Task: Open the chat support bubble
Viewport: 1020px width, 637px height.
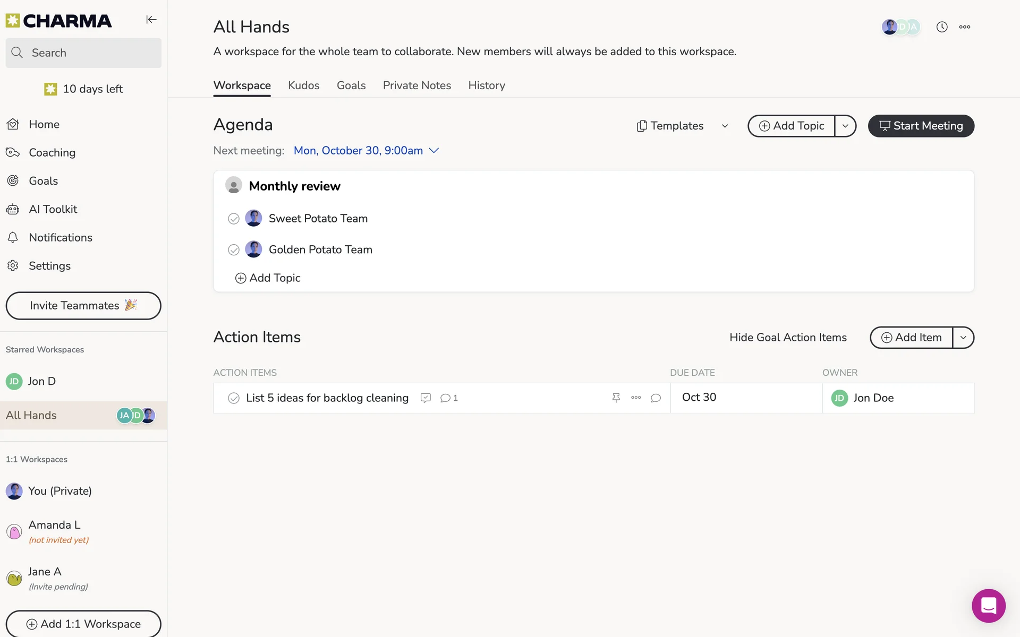Action: tap(988, 605)
